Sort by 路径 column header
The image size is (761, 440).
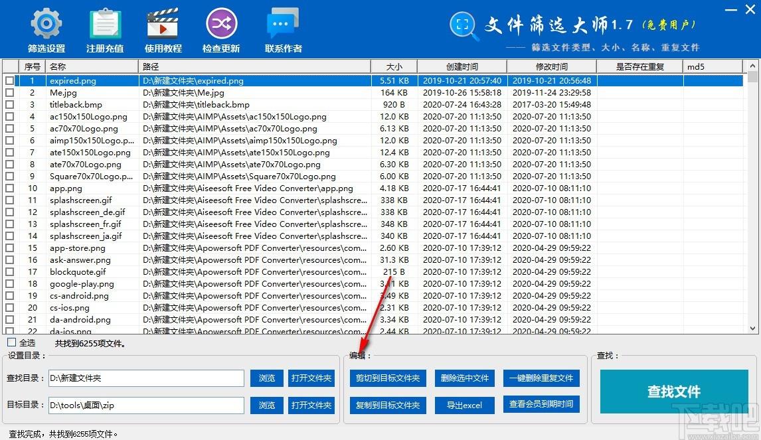point(255,66)
